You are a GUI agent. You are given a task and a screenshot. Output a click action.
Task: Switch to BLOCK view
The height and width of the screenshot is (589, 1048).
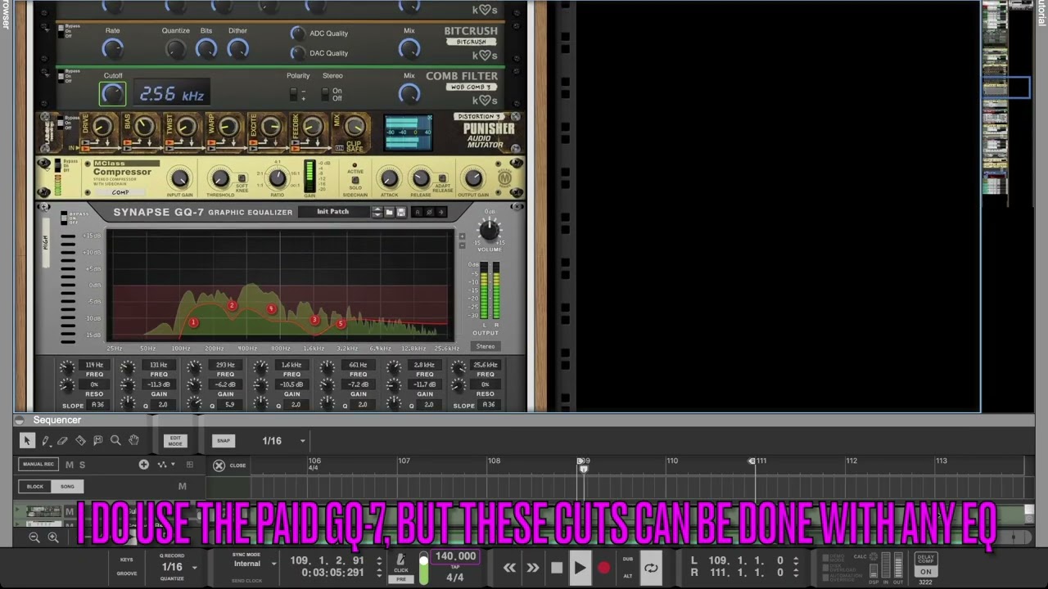35,486
